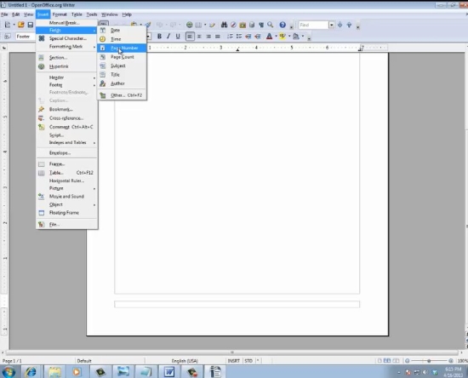Set paragraph alignment to left

(190, 37)
